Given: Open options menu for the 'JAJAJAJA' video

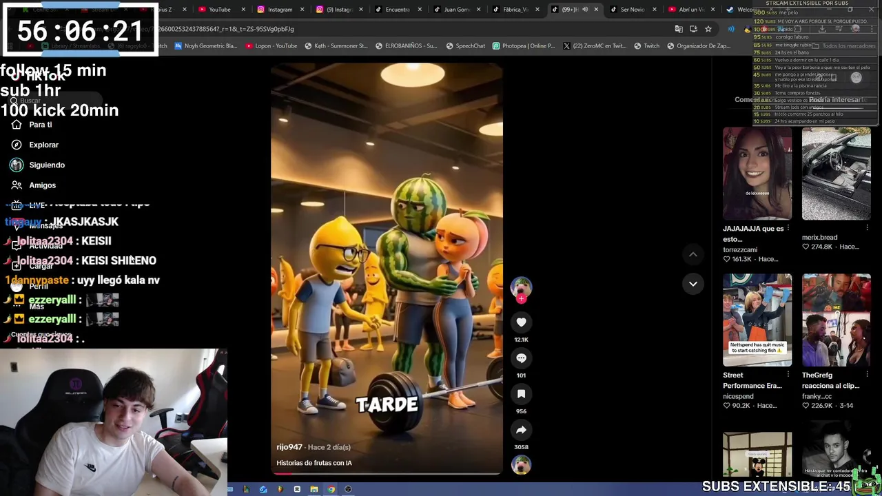Looking at the screenshot, I should pos(788,228).
